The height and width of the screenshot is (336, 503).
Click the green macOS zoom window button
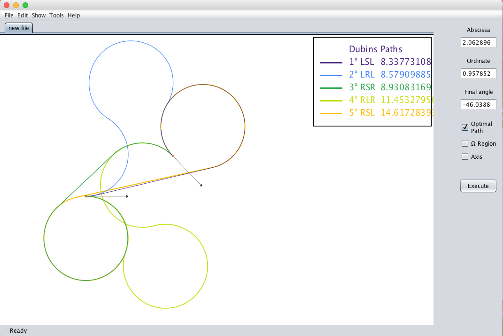coord(25,5)
